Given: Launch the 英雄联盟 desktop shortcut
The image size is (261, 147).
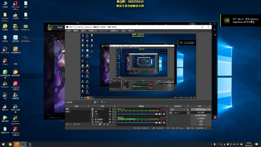Looking at the screenshot, I should tap(15, 96).
